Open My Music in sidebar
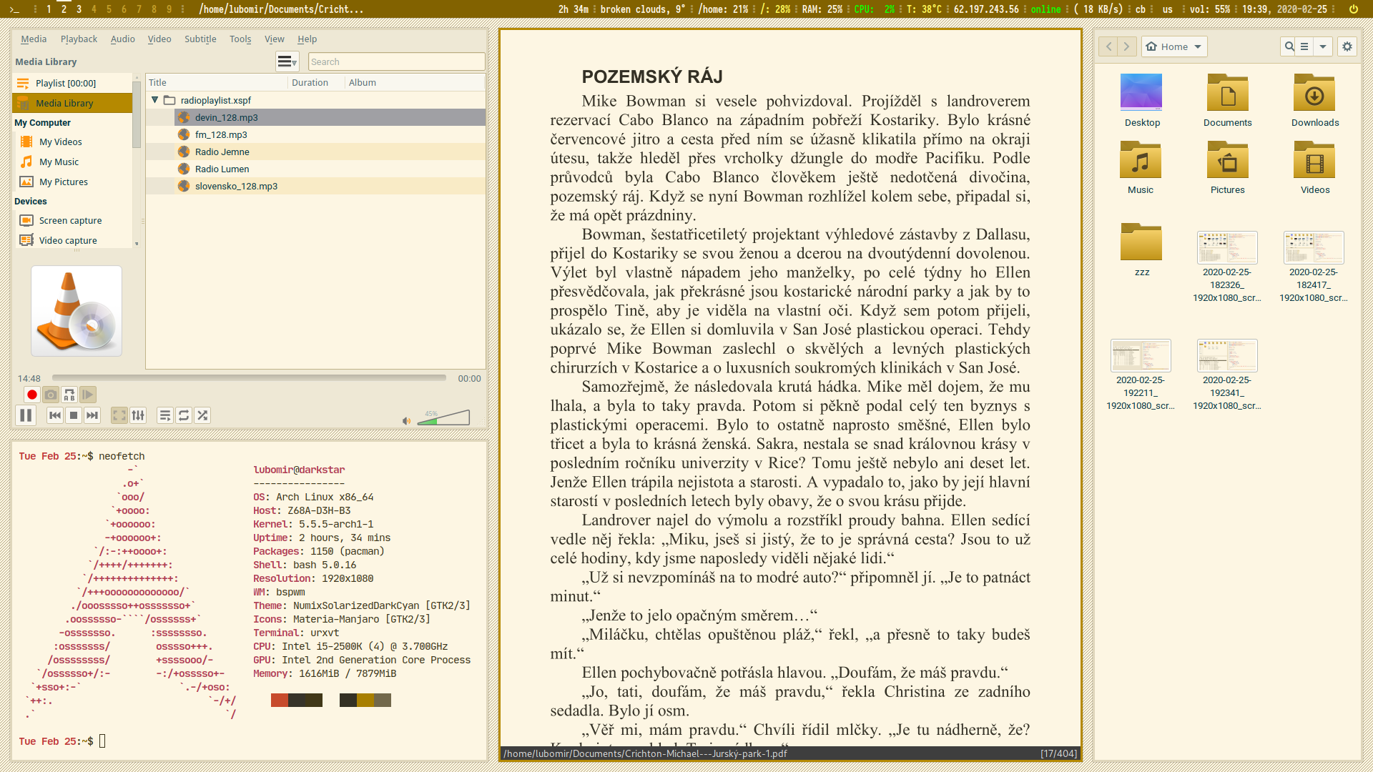This screenshot has width=1373, height=772. (72, 162)
